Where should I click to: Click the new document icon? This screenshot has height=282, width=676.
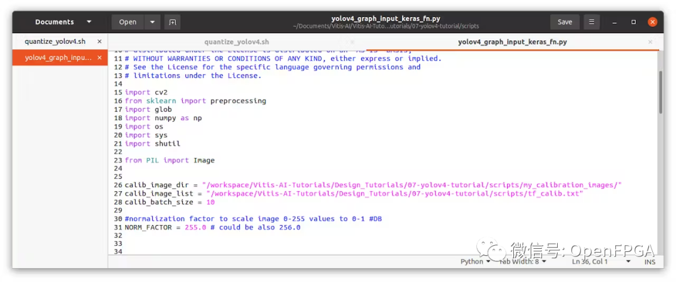[x=172, y=22]
